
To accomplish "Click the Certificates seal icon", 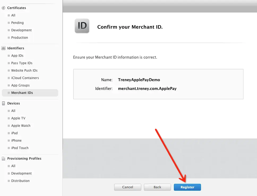I will click(x=3, y=8).
